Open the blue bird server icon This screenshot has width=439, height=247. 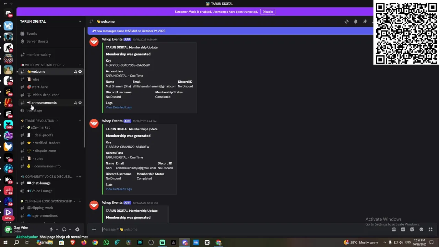coord(8,146)
